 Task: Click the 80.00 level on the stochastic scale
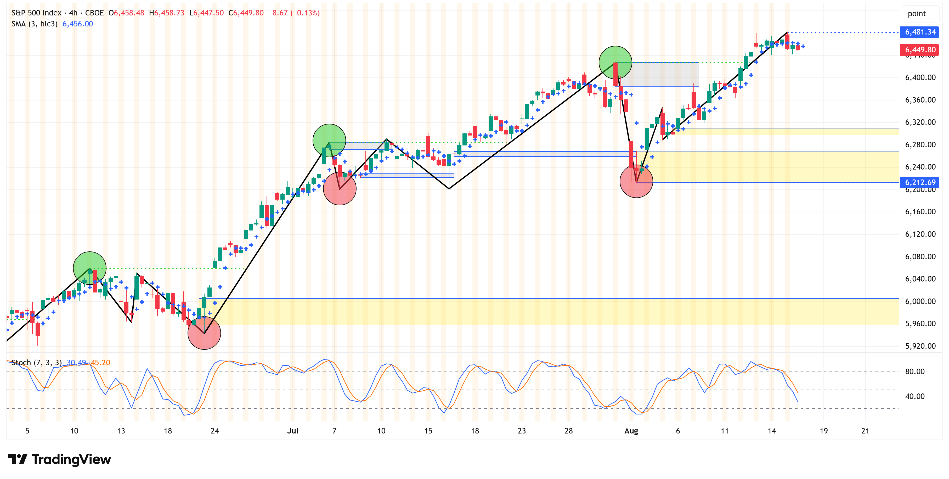(x=915, y=371)
